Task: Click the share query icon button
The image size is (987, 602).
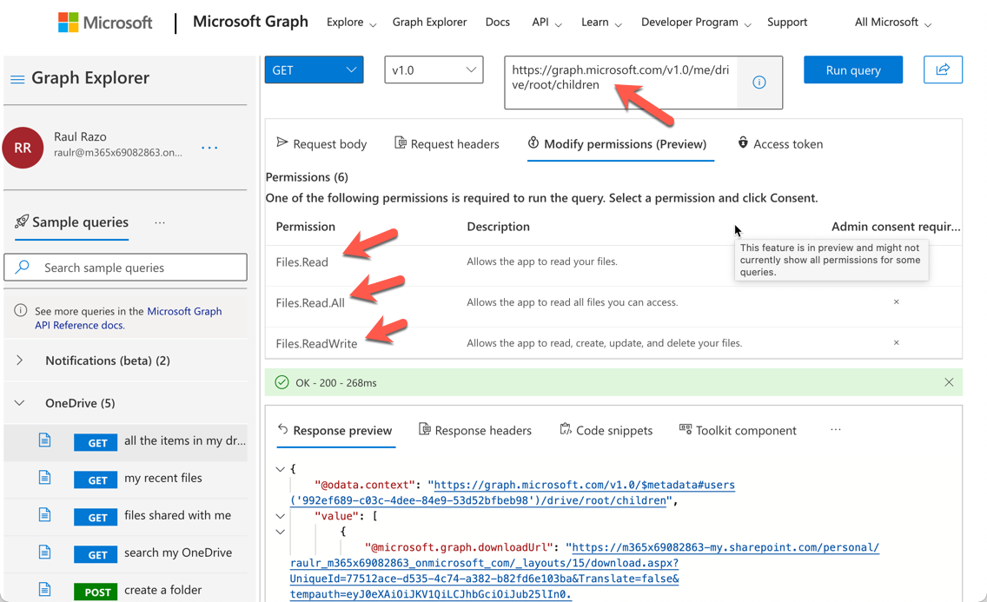Action: 943,69
